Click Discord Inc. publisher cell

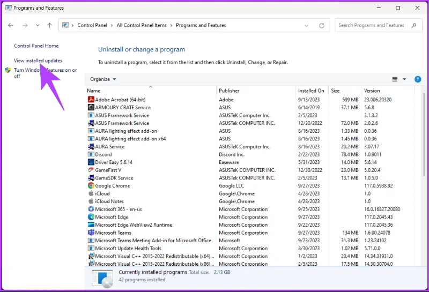coord(232,154)
